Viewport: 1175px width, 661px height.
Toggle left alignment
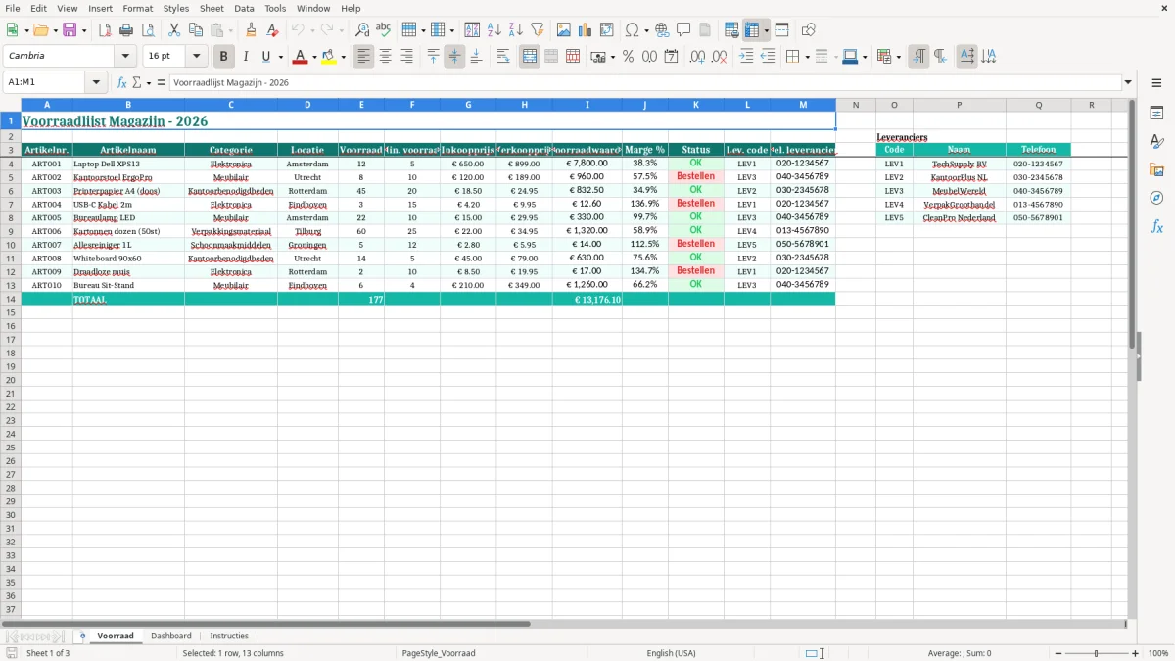point(363,57)
